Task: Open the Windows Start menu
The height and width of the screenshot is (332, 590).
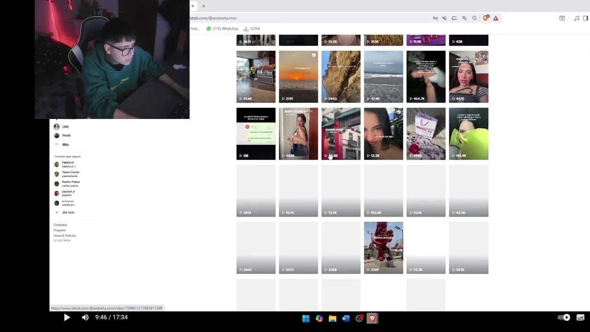Action: coord(306,318)
